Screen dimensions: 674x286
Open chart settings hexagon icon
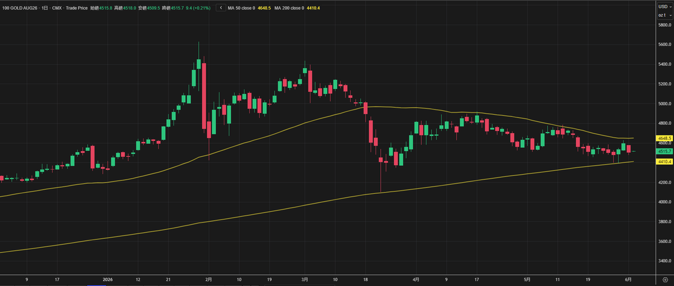[x=665, y=279]
